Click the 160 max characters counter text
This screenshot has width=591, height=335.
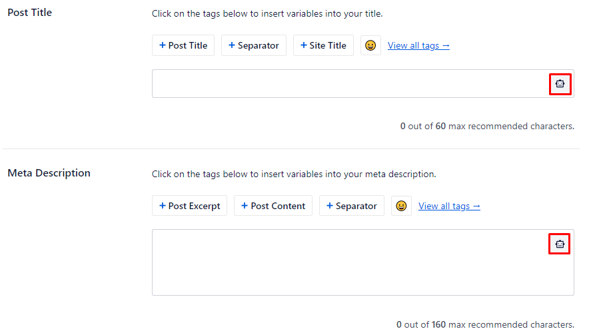click(x=485, y=324)
